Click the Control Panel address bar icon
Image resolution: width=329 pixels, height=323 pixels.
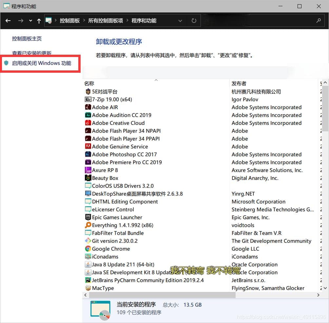[x=48, y=21]
